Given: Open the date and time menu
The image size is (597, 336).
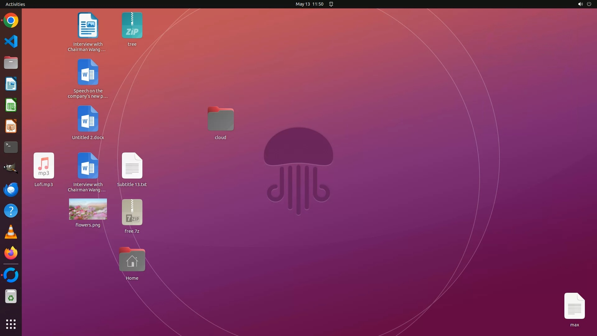Looking at the screenshot, I should [309, 4].
